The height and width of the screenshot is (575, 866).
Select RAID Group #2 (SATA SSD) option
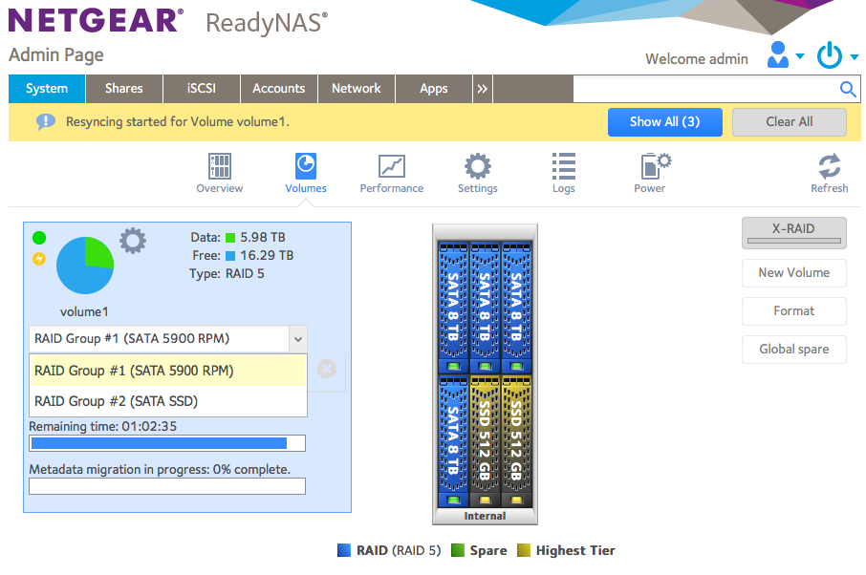116,401
